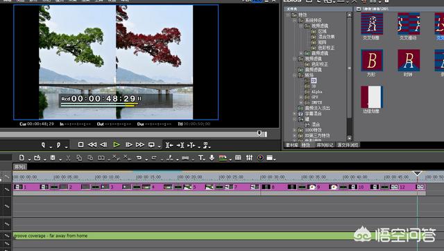Image resolution: width=444 pixels, height=251 pixels.
Task: Click the timeline playhead marker
Action: [x=417, y=174]
